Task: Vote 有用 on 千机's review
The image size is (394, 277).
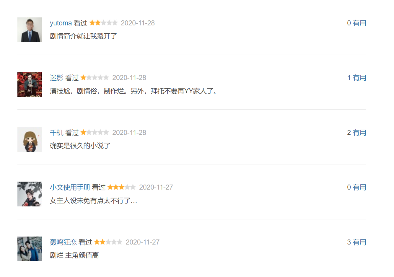Action: (x=359, y=133)
